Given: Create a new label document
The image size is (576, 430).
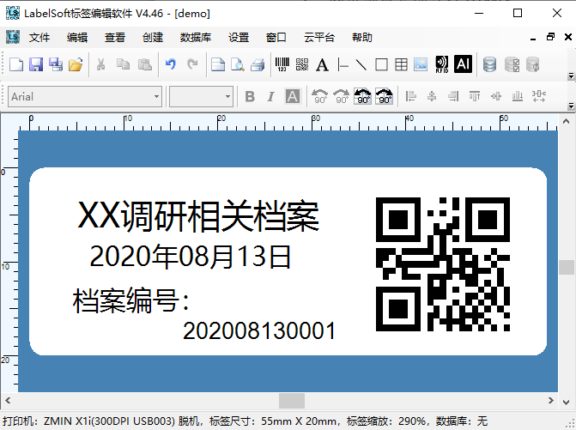Looking at the screenshot, I should (16, 64).
